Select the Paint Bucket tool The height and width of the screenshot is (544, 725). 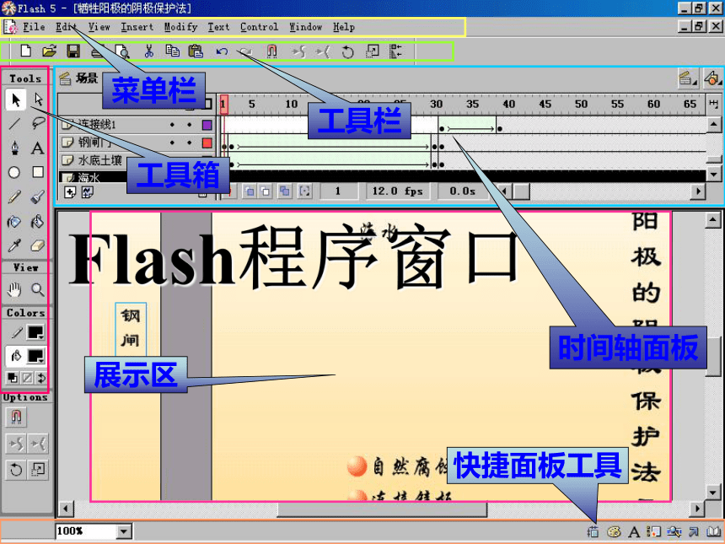37,222
